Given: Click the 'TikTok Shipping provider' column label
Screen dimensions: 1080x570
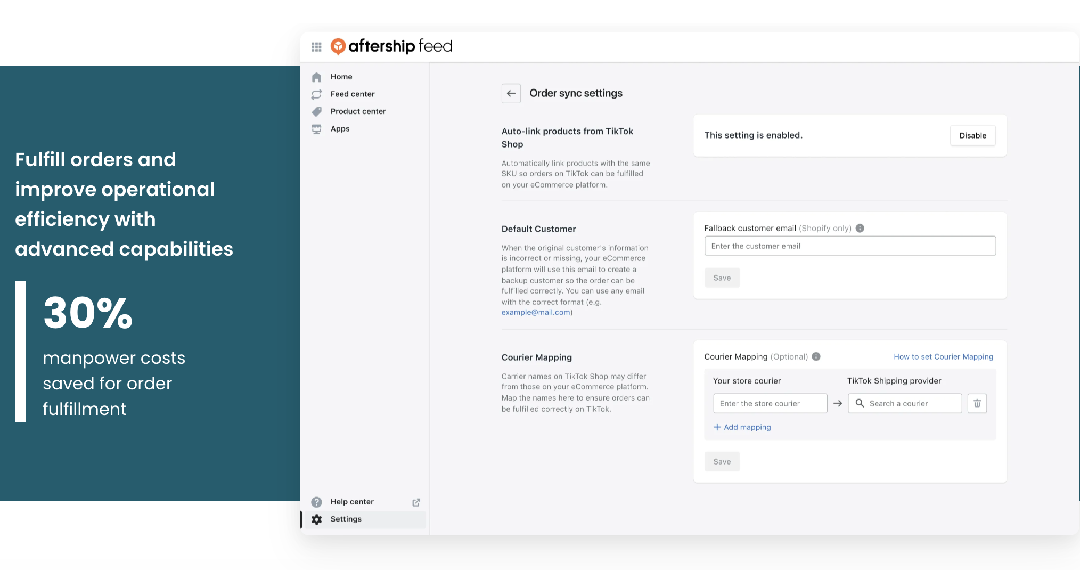Looking at the screenshot, I should 894,381.
